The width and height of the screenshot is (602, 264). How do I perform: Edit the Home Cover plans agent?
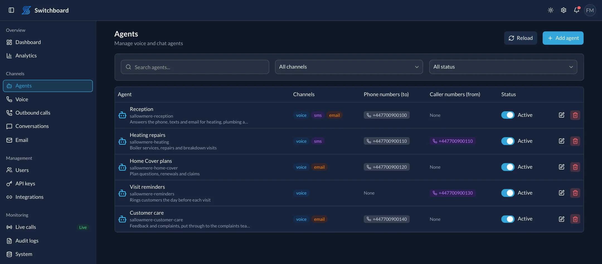tap(562, 167)
